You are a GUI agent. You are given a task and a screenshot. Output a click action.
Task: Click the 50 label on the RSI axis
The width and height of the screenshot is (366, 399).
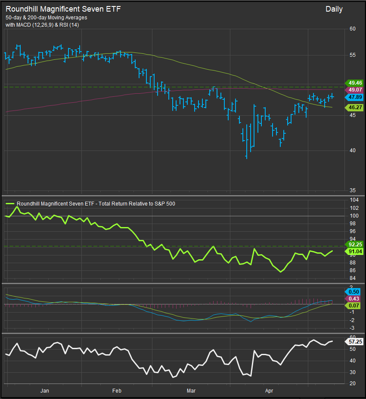click(353, 349)
